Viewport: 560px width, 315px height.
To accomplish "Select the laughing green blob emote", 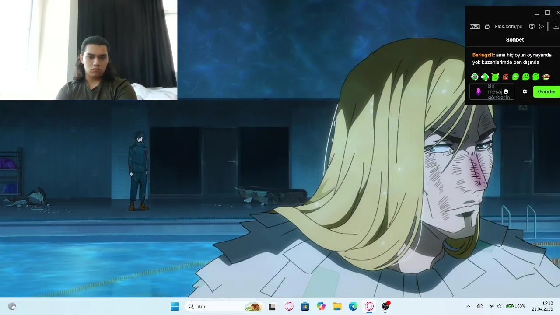I will tap(515, 77).
